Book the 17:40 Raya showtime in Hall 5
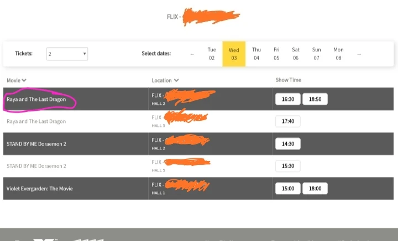 287,121
